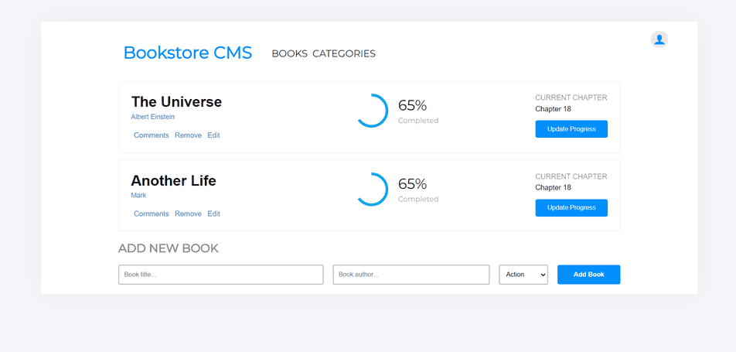Open the user profile avatar icon
The image size is (736, 352).
[x=659, y=39]
